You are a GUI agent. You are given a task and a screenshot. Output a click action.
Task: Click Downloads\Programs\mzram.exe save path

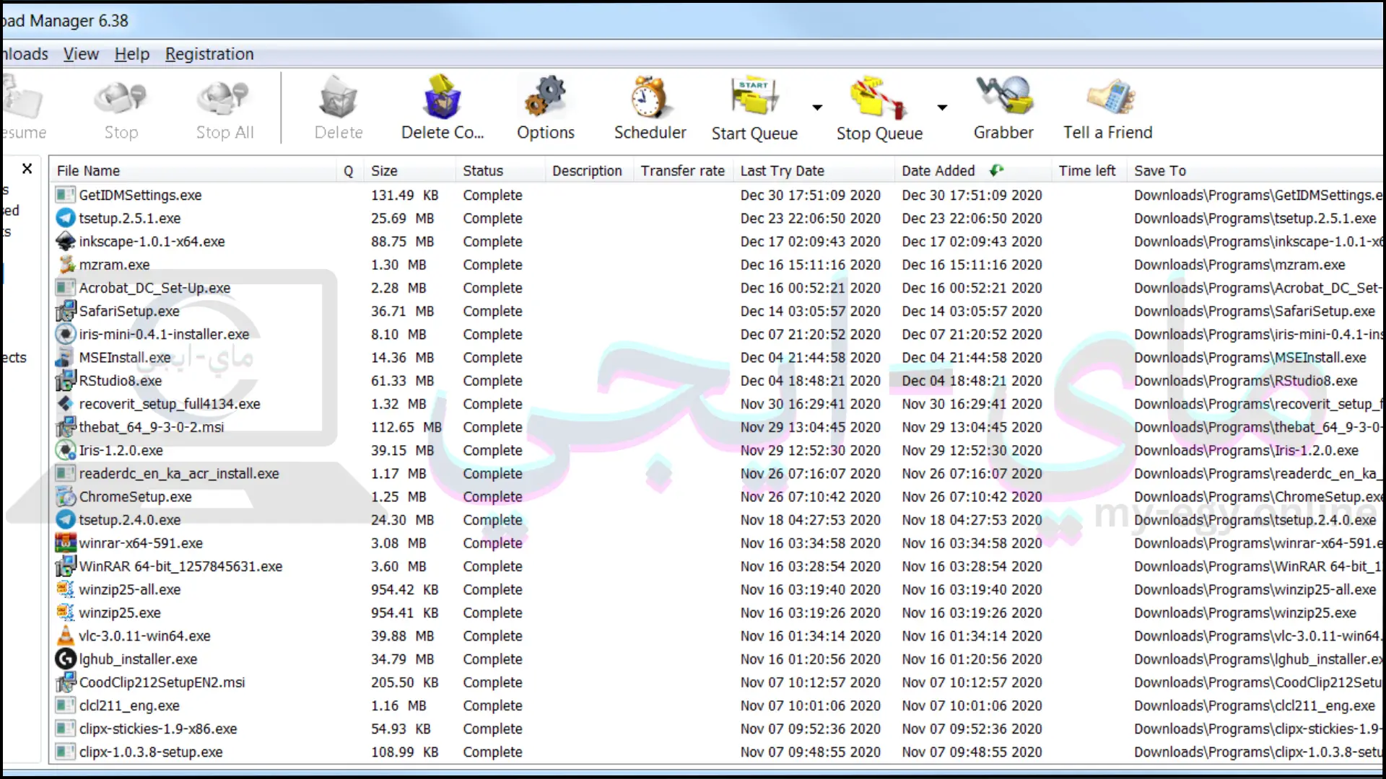coord(1239,264)
